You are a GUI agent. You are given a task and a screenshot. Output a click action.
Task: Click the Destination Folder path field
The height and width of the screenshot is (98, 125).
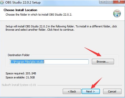pyautogui.click(x=49, y=62)
